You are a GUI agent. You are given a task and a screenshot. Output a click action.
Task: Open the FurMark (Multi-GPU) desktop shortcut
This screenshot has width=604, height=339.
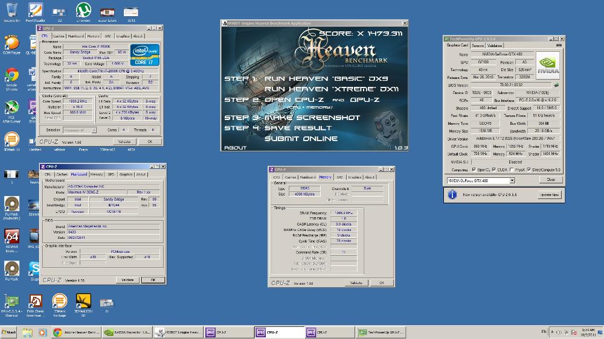[x=11, y=208]
